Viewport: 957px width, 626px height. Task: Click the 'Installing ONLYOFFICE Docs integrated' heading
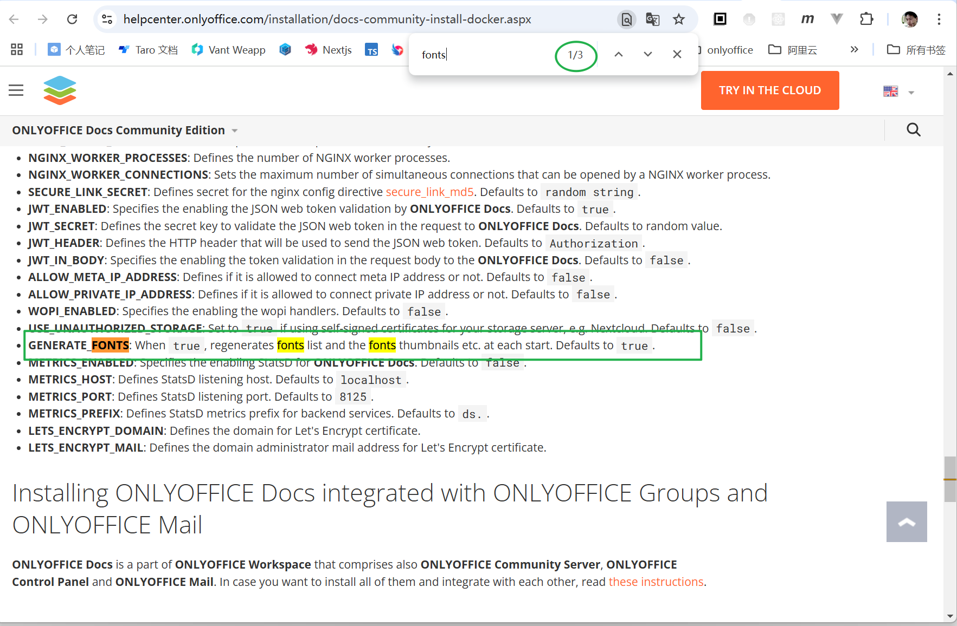pos(390,509)
